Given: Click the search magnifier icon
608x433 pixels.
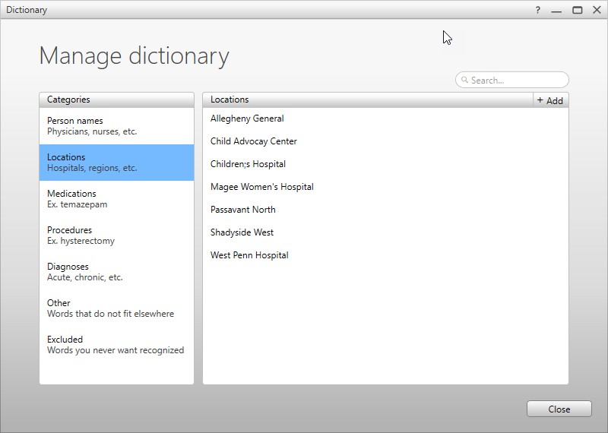Looking at the screenshot, I should pos(464,81).
